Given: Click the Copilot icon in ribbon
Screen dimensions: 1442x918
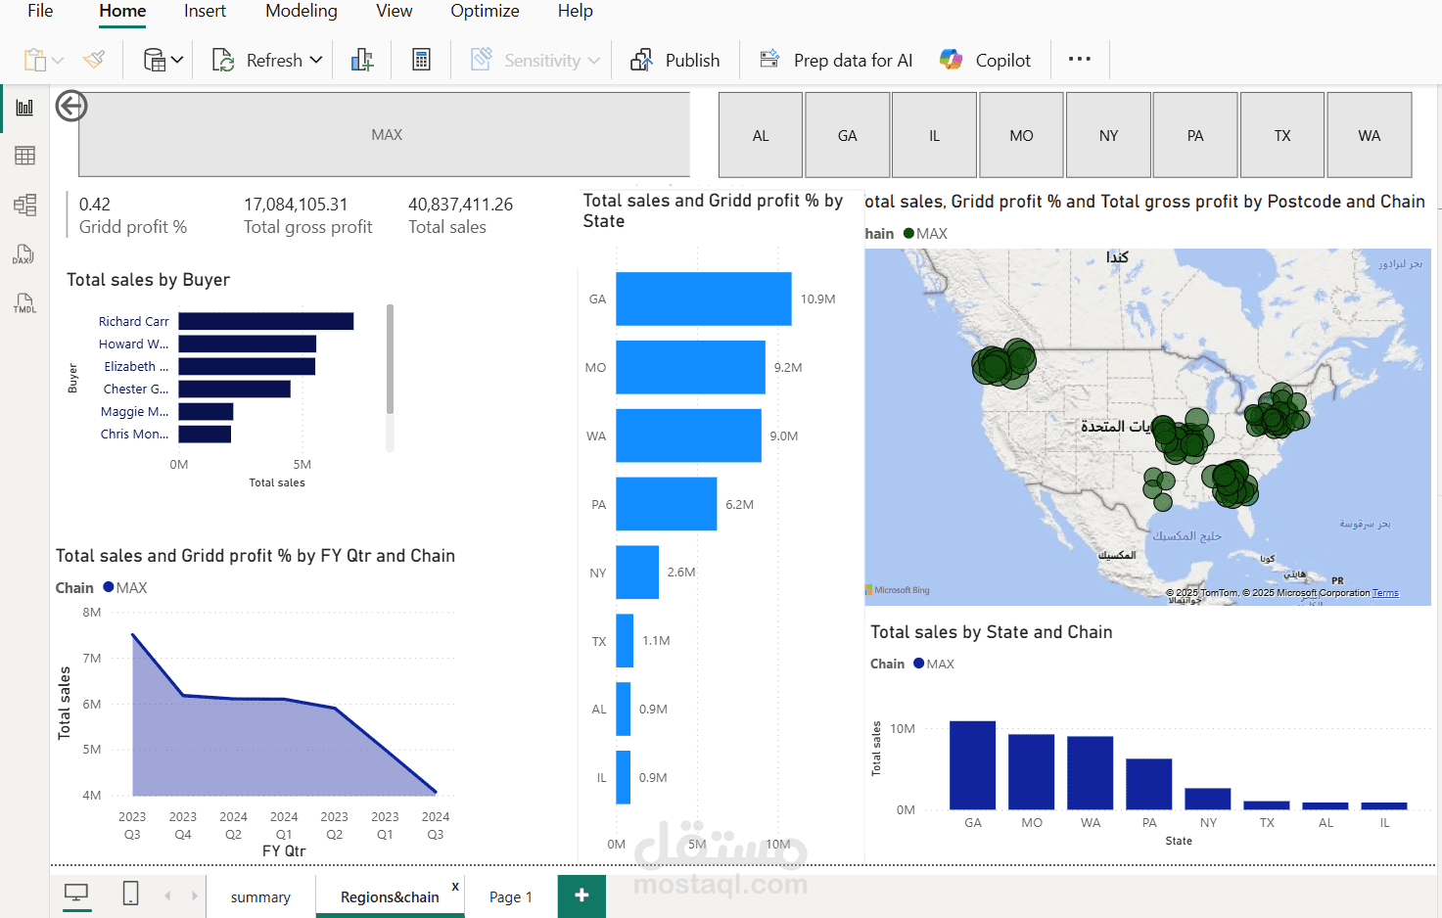Looking at the screenshot, I should (951, 60).
